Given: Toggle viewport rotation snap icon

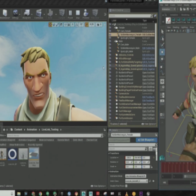Looking at the screenshot, I should tap(77, 25).
